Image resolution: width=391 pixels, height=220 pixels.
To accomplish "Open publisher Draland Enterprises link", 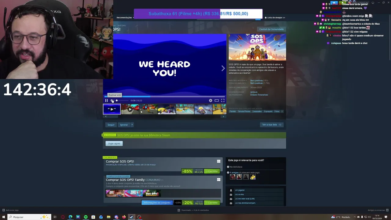I will pyautogui.click(x=259, y=95).
